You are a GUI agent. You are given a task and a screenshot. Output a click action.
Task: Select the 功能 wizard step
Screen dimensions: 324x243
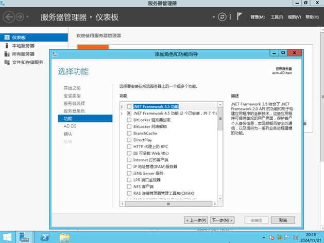[x=85, y=119]
